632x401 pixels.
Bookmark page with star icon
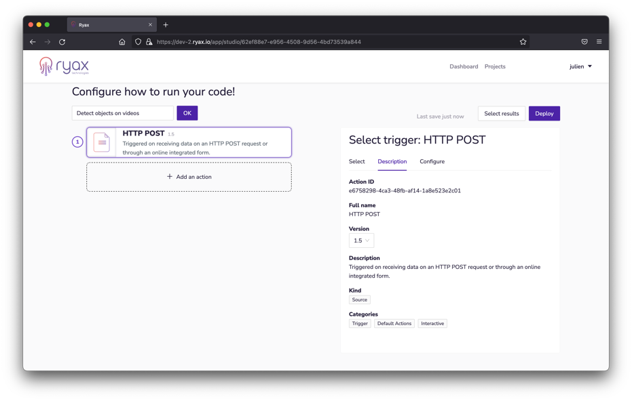click(523, 42)
